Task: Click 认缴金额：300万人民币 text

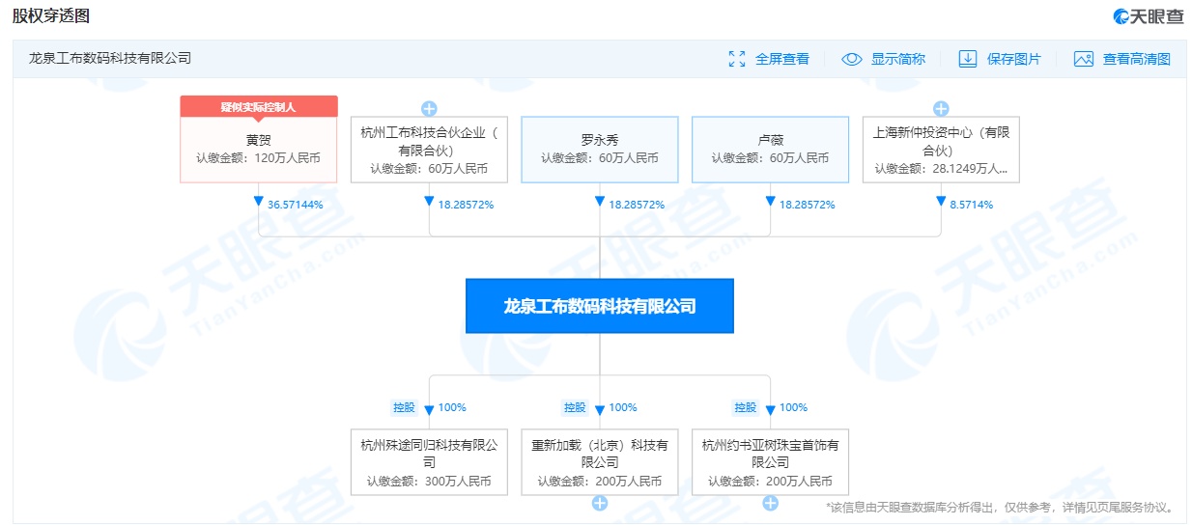Action: pos(429,481)
